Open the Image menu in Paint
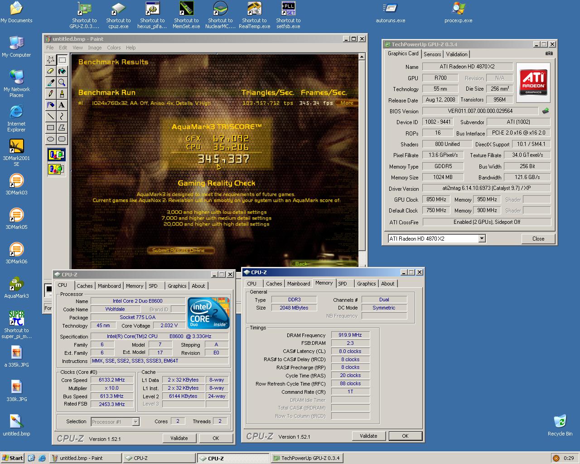 pyautogui.click(x=95, y=48)
